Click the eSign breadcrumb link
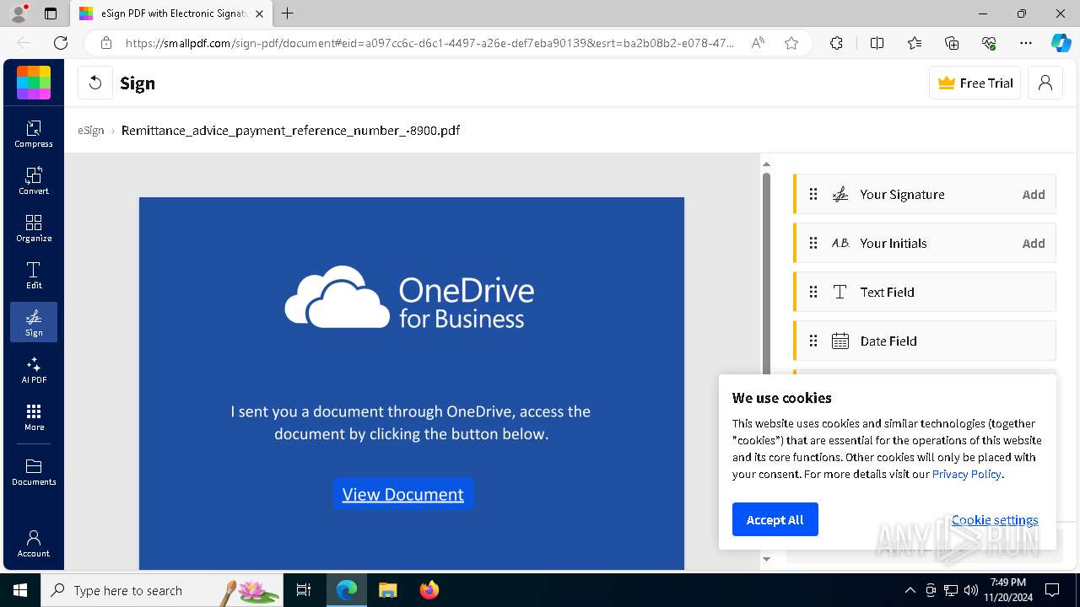The height and width of the screenshot is (607, 1080). pyautogui.click(x=91, y=131)
